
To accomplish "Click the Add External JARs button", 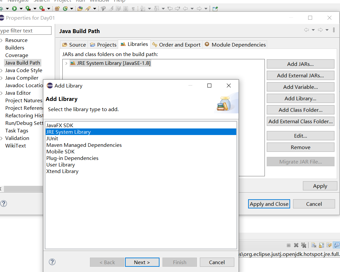I will [300, 76].
